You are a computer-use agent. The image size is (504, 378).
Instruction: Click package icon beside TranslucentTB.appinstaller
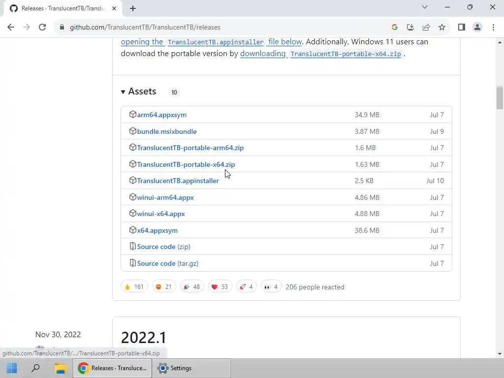coord(132,181)
